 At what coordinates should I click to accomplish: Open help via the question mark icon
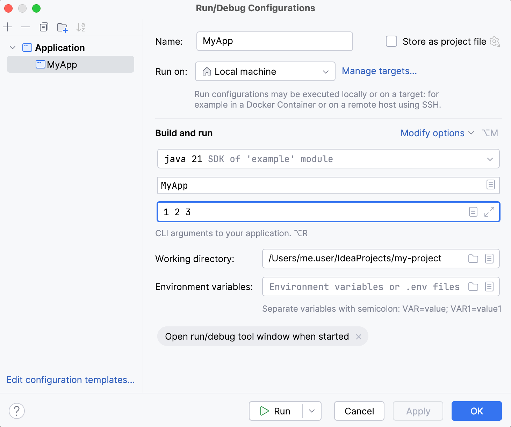pos(16,411)
